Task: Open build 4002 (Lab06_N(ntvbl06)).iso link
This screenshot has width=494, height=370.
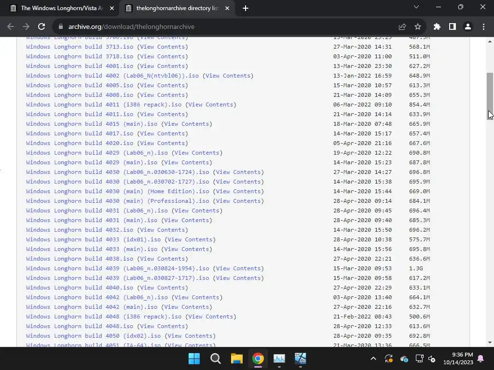Action: pyautogui.click(x=112, y=76)
